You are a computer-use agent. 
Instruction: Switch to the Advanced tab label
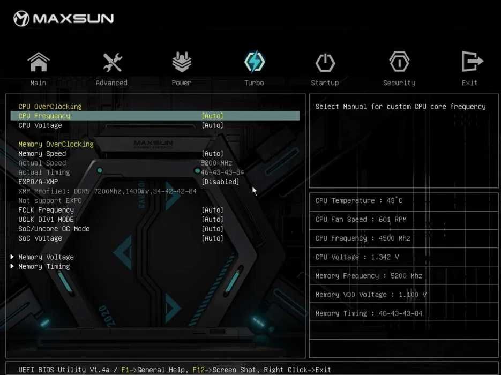111,82
